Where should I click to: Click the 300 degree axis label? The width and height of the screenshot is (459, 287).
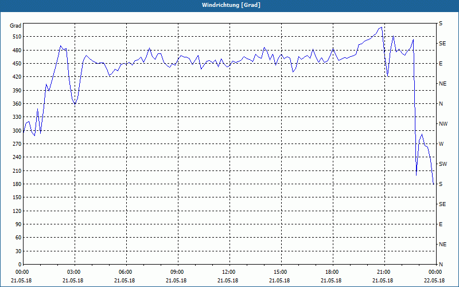click(x=17, y=131)
